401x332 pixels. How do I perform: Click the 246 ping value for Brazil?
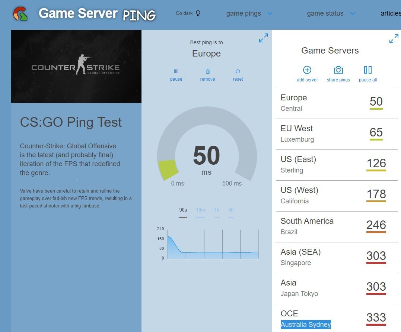(376, 225)
